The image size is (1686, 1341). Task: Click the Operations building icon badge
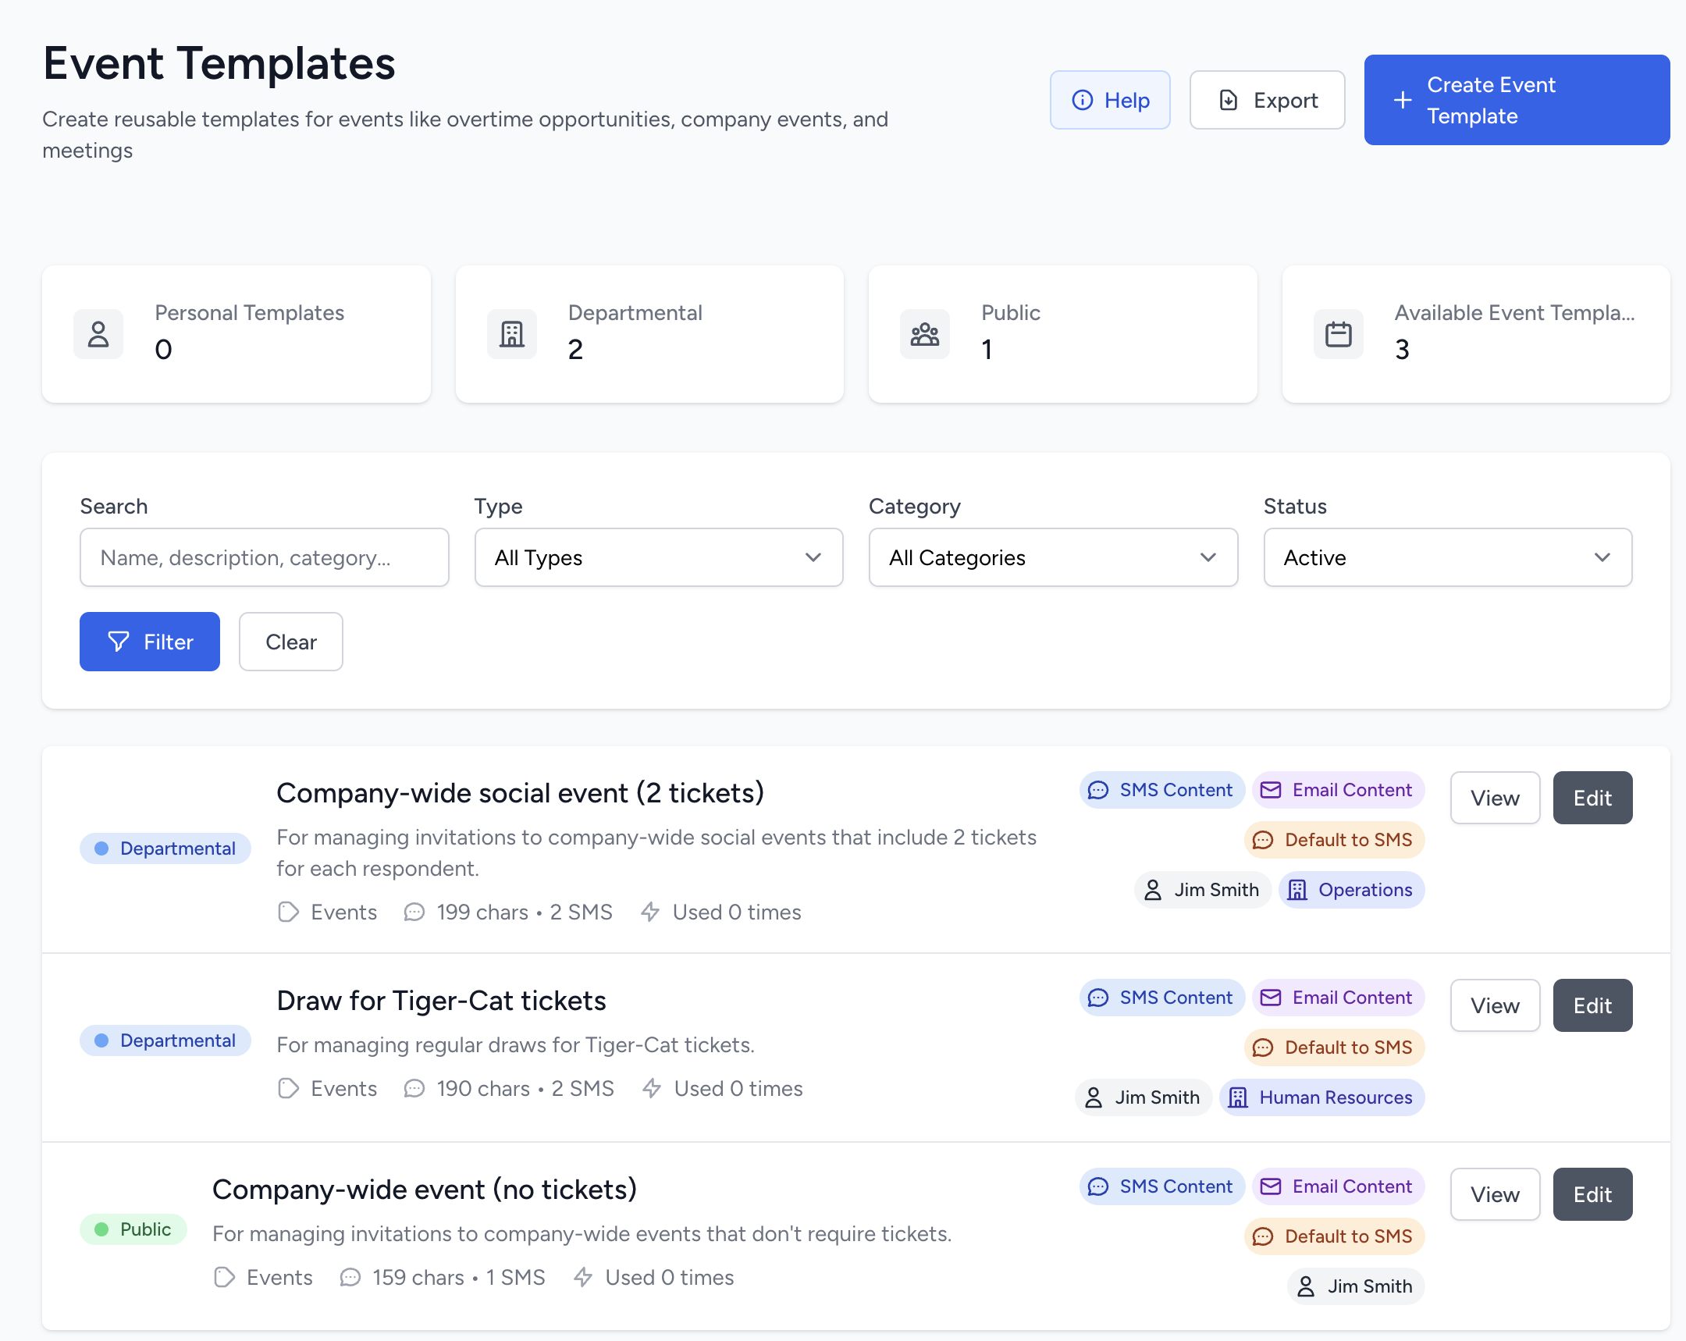click(x=1297, y=889)
